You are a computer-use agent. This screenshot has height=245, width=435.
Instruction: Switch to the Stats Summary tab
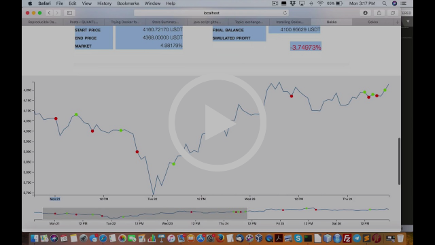[166, 22]
